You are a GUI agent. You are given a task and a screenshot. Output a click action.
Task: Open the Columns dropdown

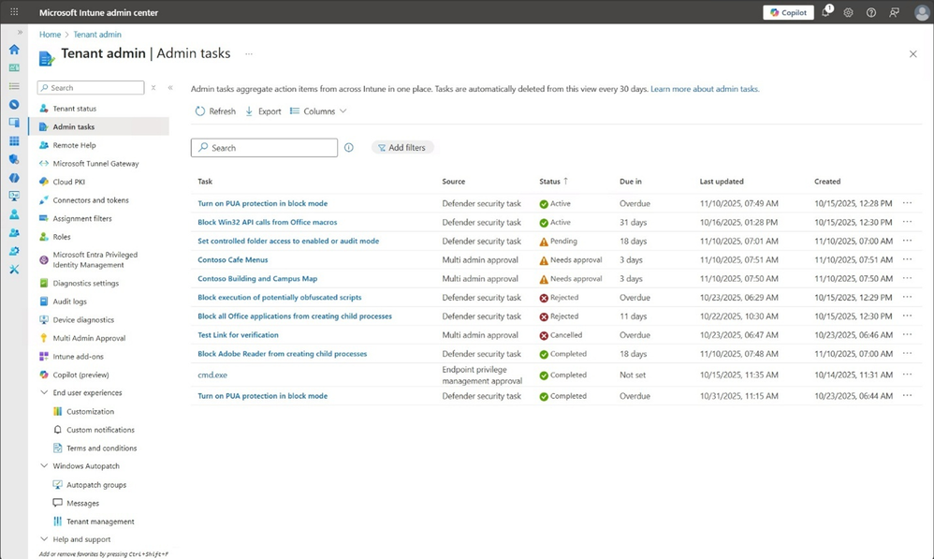[x=316, y=110]
